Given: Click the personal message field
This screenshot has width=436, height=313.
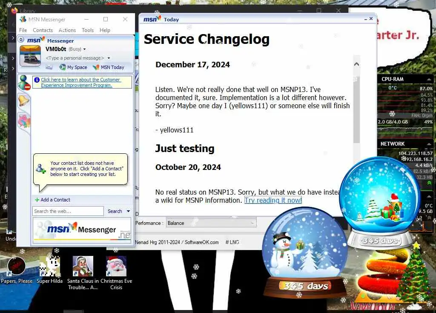Looking at the screenshot, I should click(75, 58).
